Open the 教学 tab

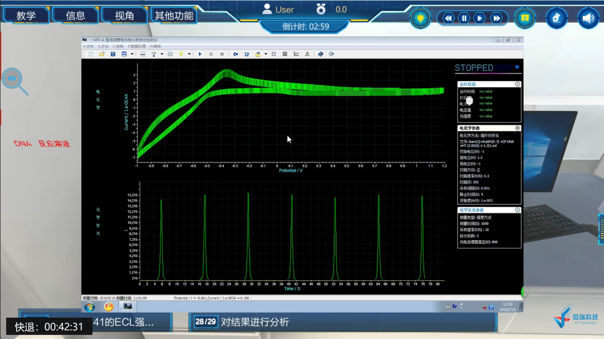26,16
